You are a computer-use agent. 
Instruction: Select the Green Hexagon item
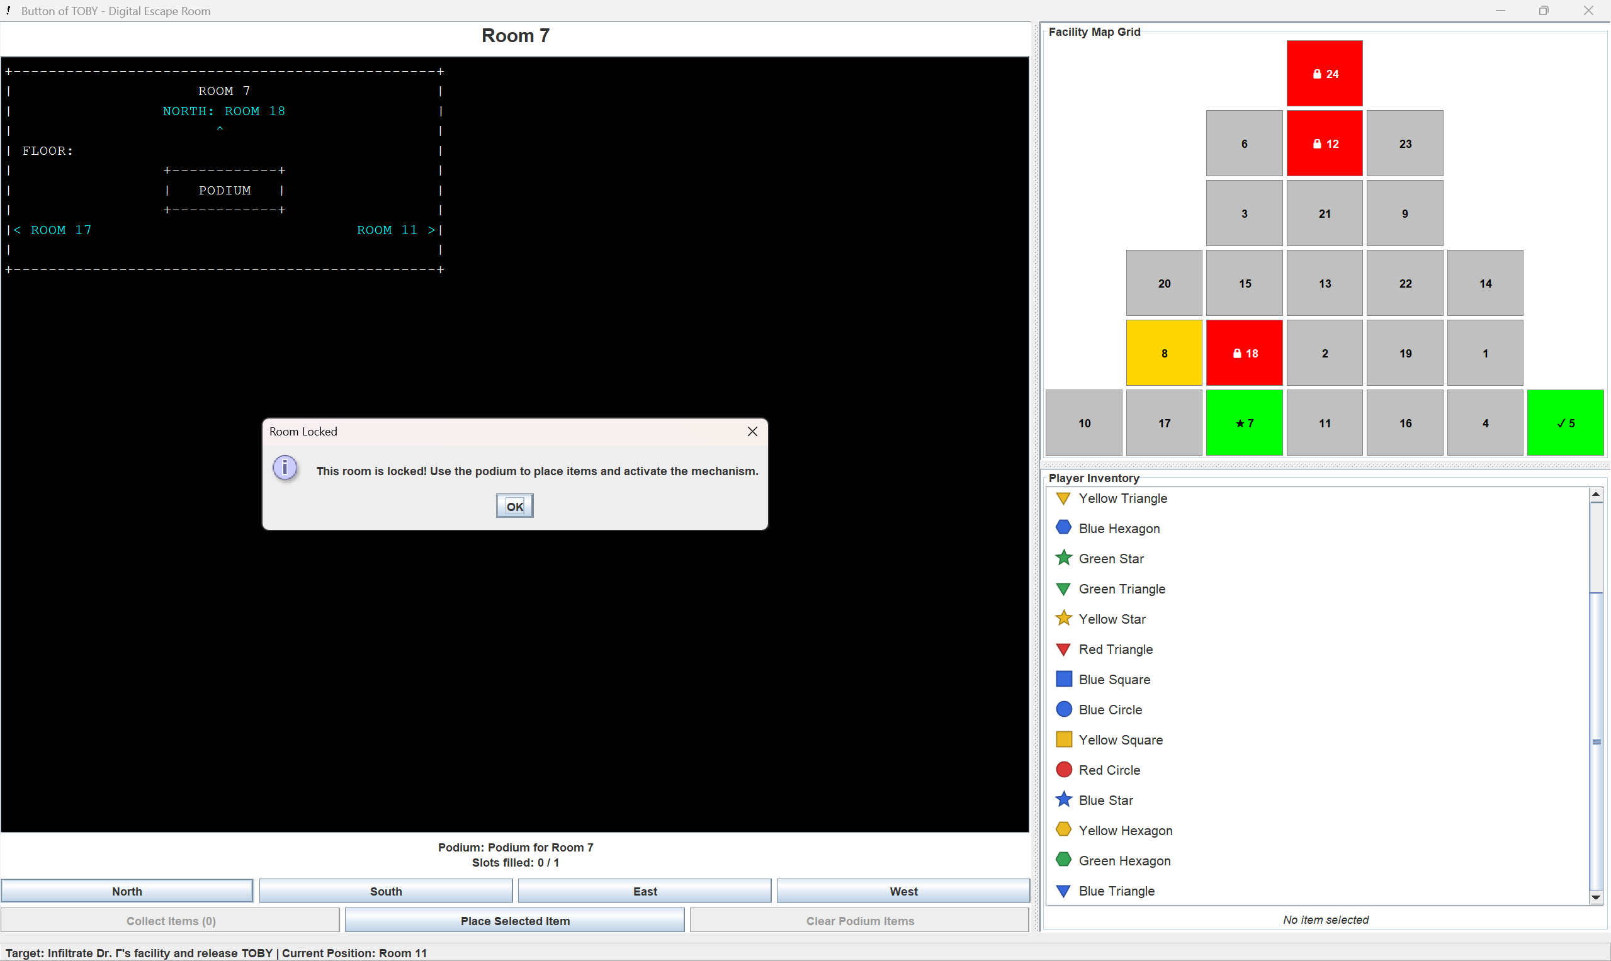pyautogui.click(x=1124, y=861)
